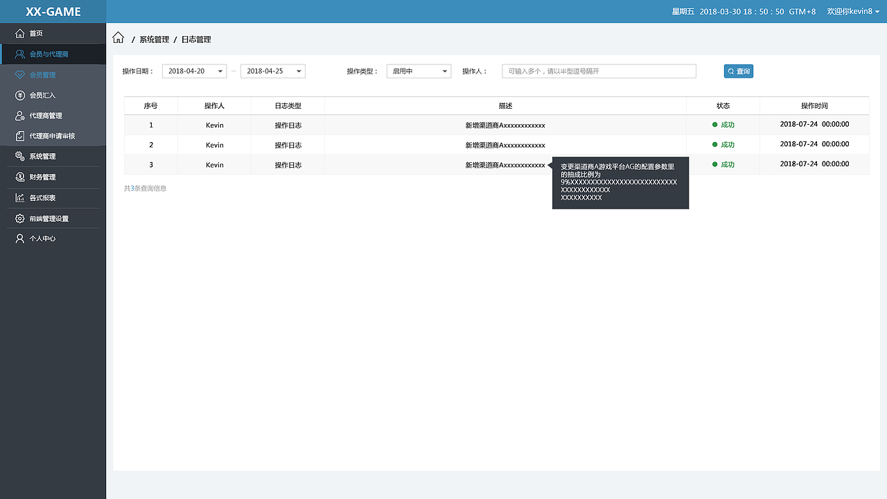Screen dimensions: 887x499
Task: Click the breadcrumb home icon
Action: point(118,38)
